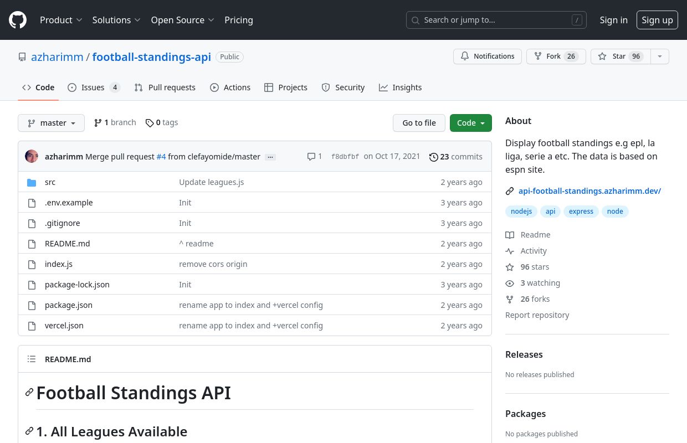Viewport: 687px width, 443px height.
Task: Expand the commit message ellipsis button
Action: tap(270, 157)
